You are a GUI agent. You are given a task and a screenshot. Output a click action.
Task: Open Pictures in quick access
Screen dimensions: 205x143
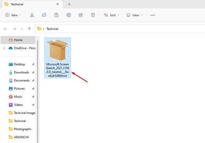17,88
